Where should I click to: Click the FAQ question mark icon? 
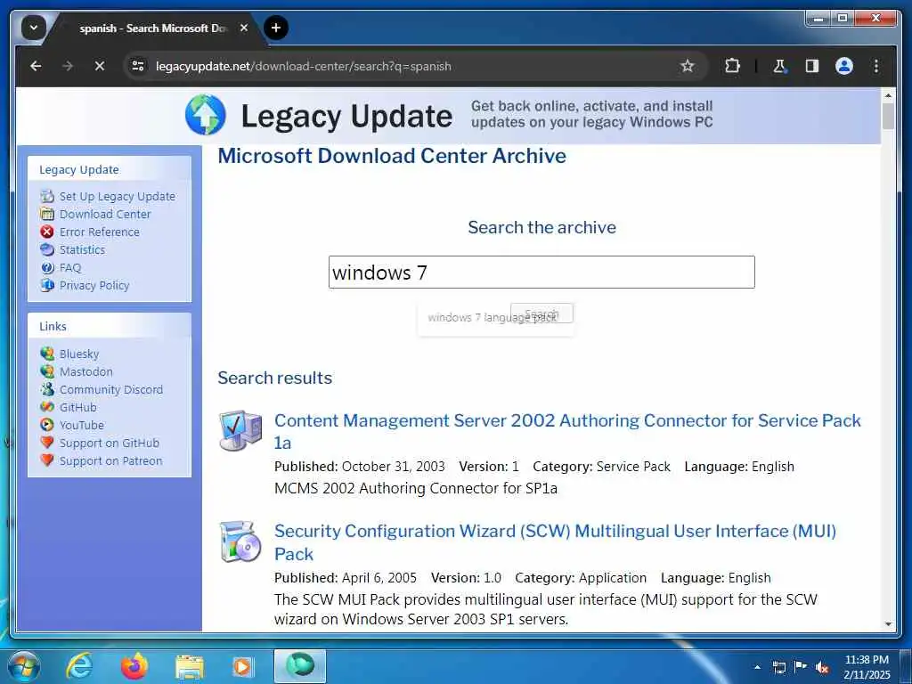click(47, 267)
